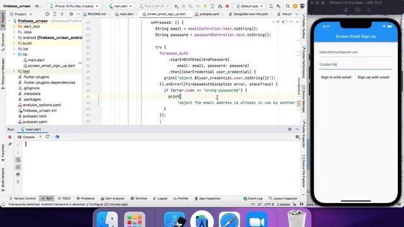Show hidden editor tabs chevron
The width and height of the screenshot is (404, 227).
pyautogui.click(x=297, y=14)
